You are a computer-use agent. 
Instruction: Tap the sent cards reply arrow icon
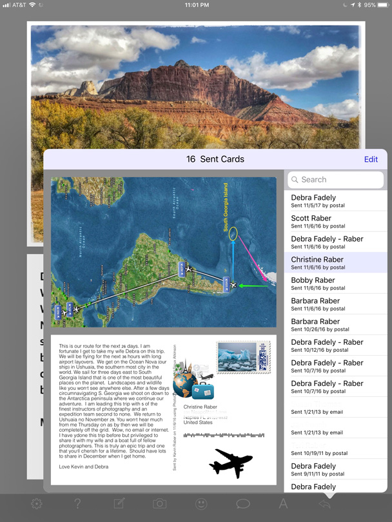point(325,504)
